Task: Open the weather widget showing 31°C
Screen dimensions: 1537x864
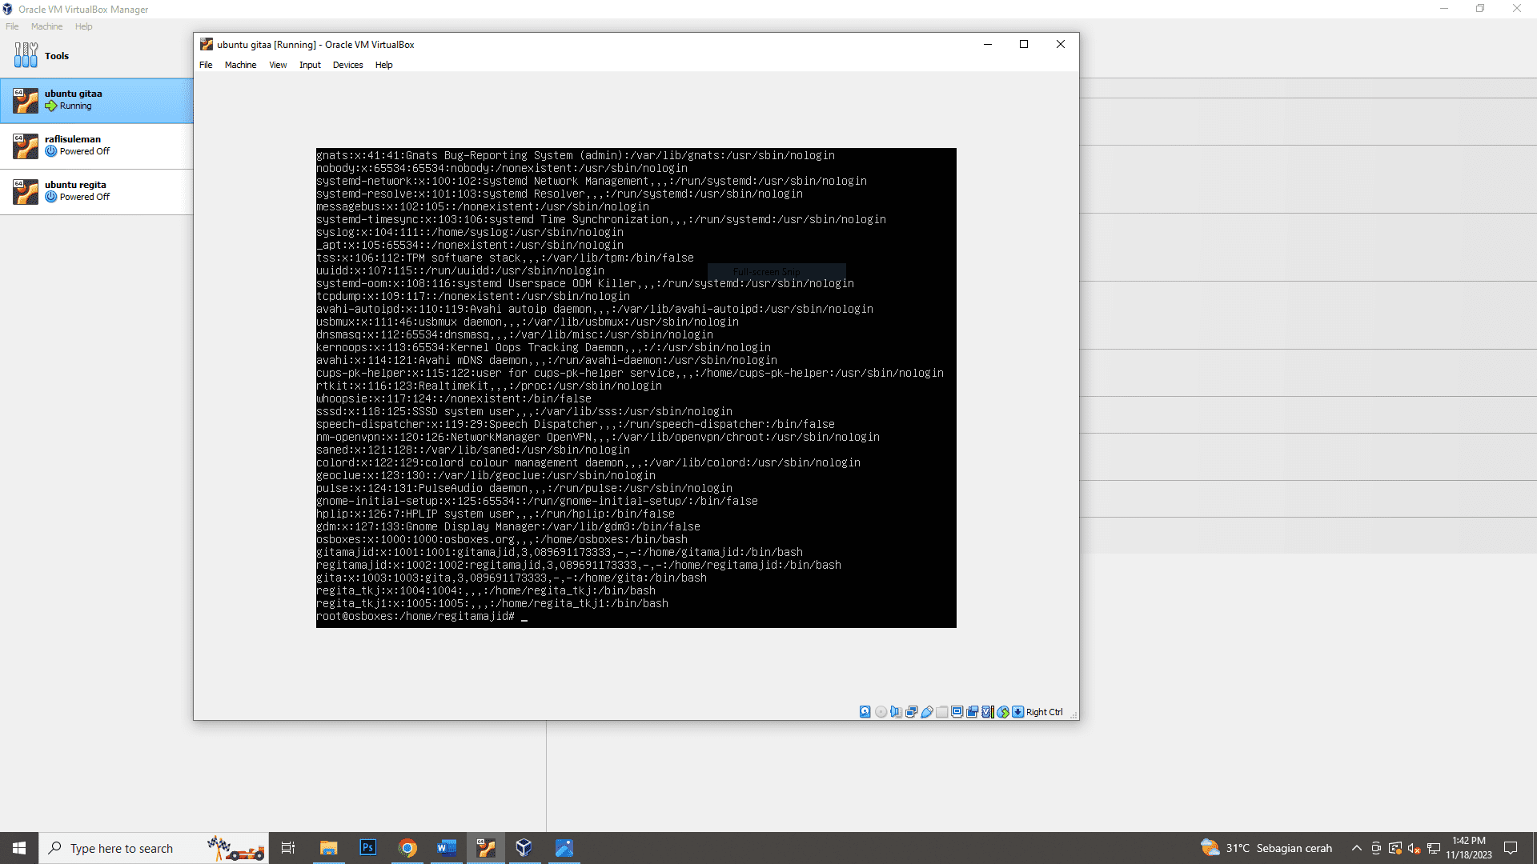Action: click(1266, 848)
